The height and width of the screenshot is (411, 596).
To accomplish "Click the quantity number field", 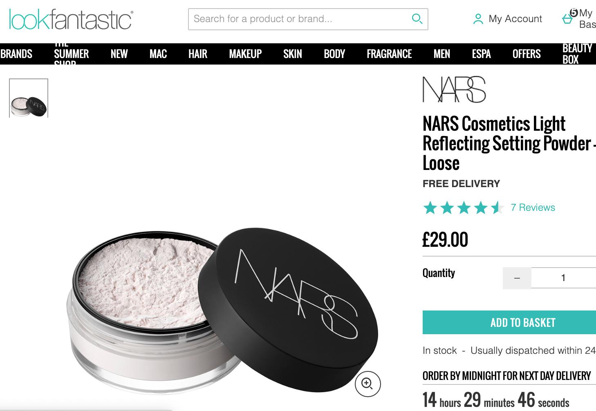I will [564, 278].
